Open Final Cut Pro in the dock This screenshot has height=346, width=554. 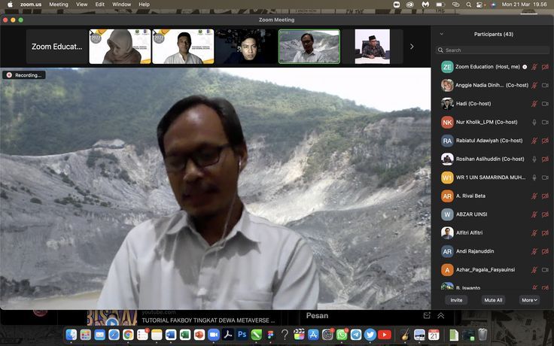click(299, 335)
